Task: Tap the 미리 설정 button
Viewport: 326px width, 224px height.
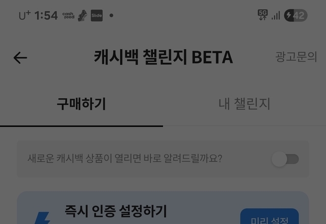Action: pyautogui.click(x=269, y=216)
